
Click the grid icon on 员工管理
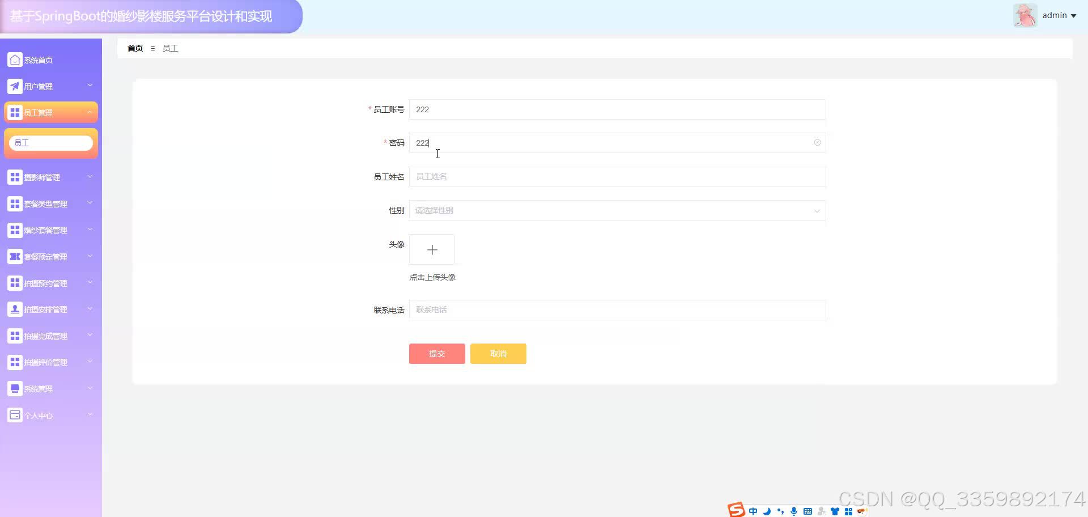coord(15,112)
